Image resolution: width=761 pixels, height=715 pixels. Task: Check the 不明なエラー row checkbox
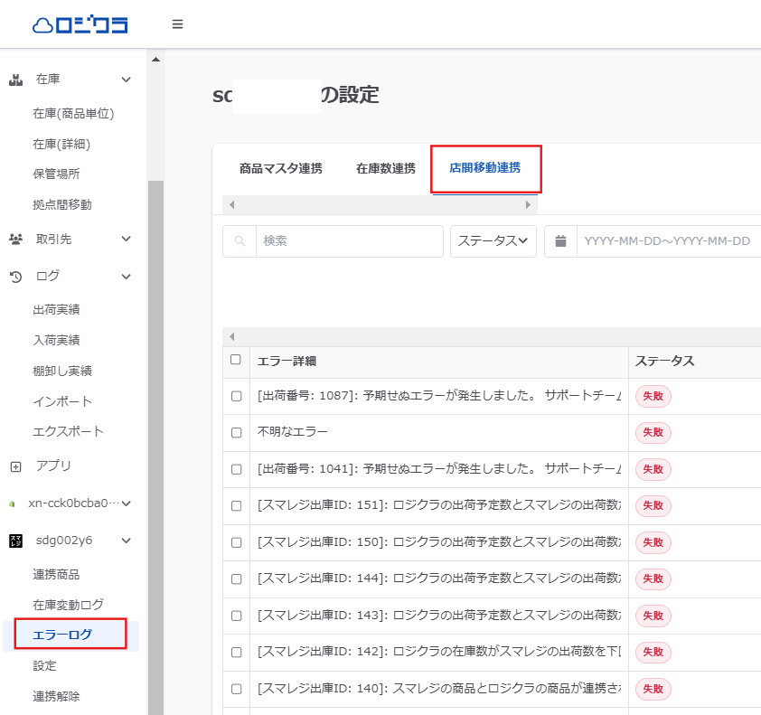pos(236,433)
